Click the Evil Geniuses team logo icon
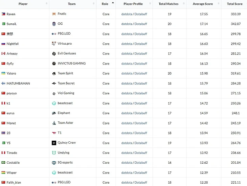Viewport: 247px width, 186px height. 54,54
